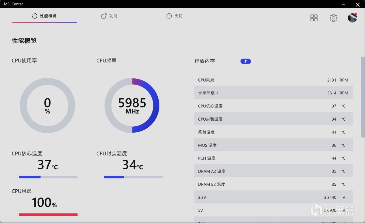Switch to the 功能 tab

coord(109,16)
